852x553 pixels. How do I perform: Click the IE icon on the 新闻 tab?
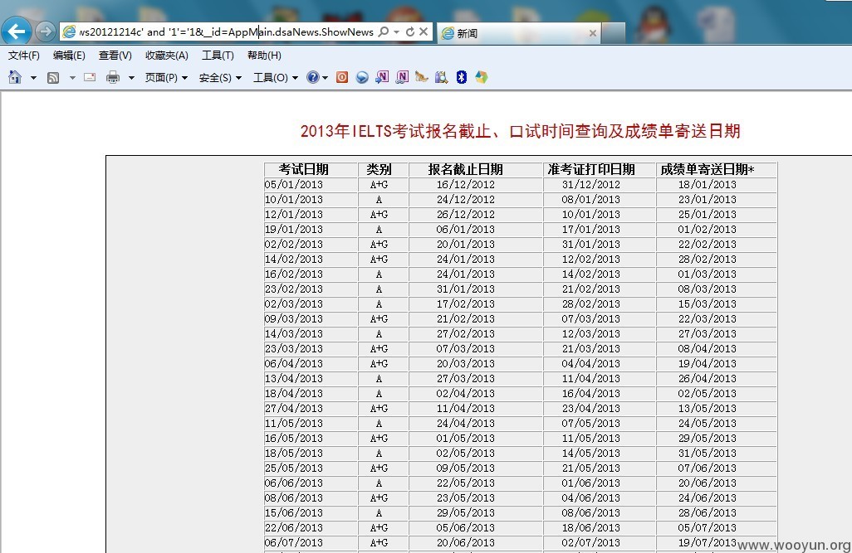pos(448,33)
